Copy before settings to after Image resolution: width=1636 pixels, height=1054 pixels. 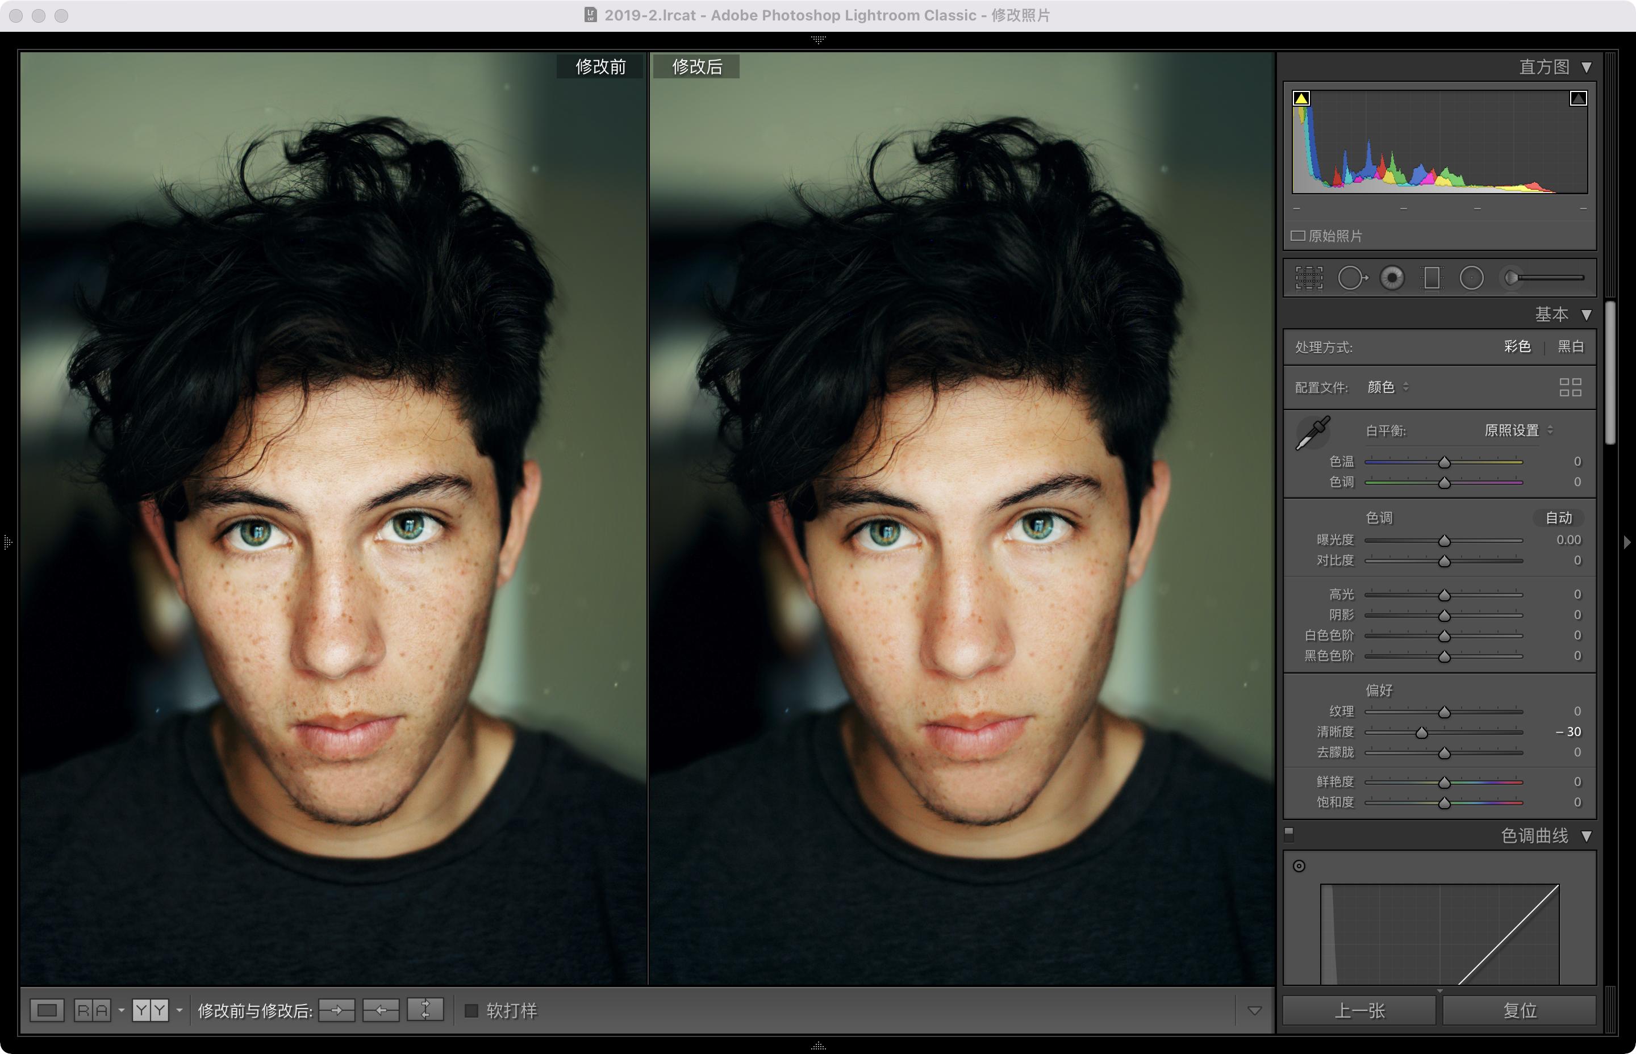click(x=337, y=1010)
